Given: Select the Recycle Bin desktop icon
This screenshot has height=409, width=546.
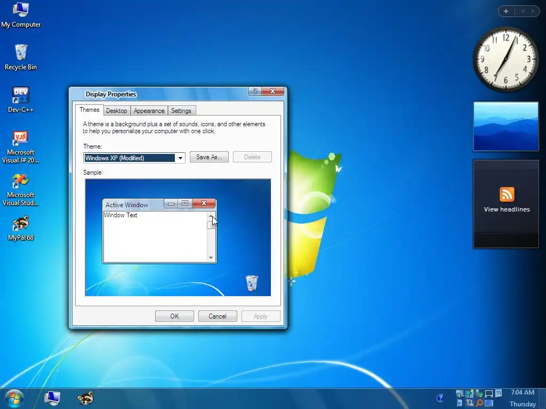Looking at the screenshot, I should pyautogui.click(x=21, y=58).
